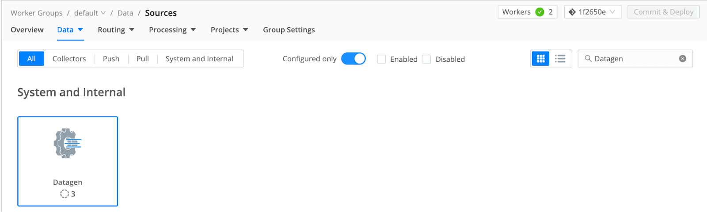Switch to list view icon
The height and width of the screenshot is (212, 707).
coord(560,59)
